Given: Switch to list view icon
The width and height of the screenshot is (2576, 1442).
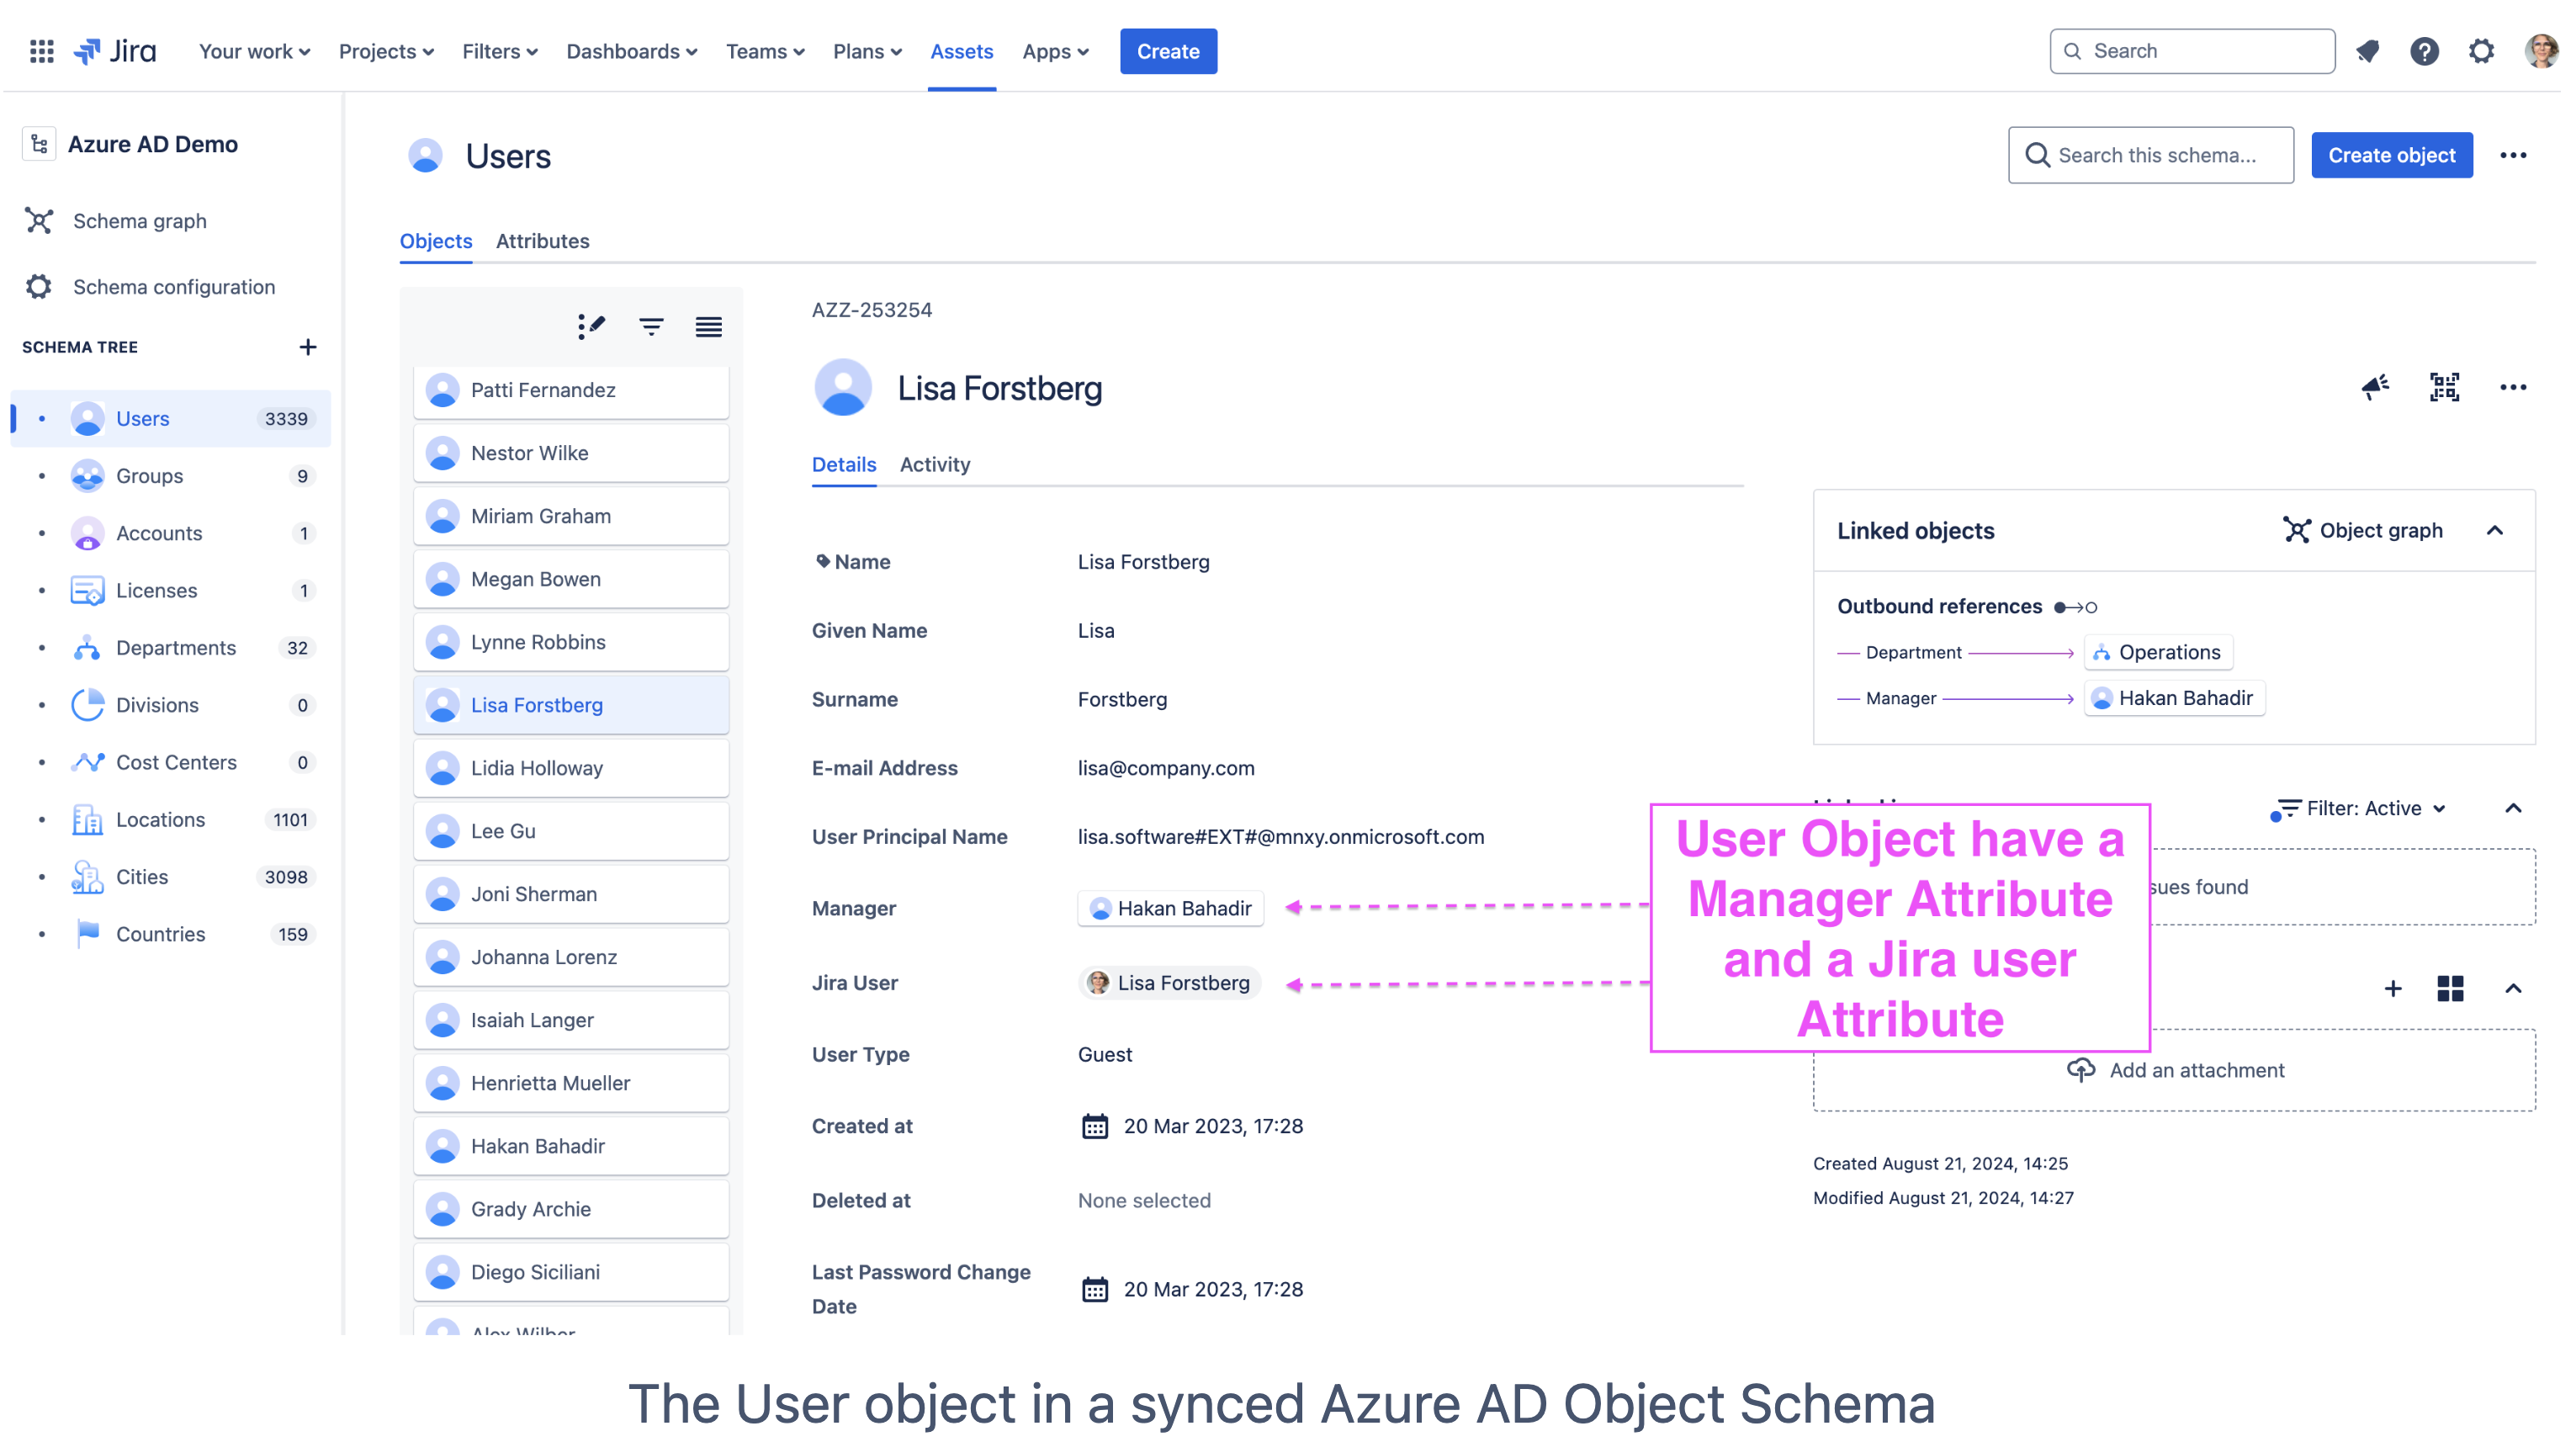Looking at the screenshot, I should click(709, 326).
